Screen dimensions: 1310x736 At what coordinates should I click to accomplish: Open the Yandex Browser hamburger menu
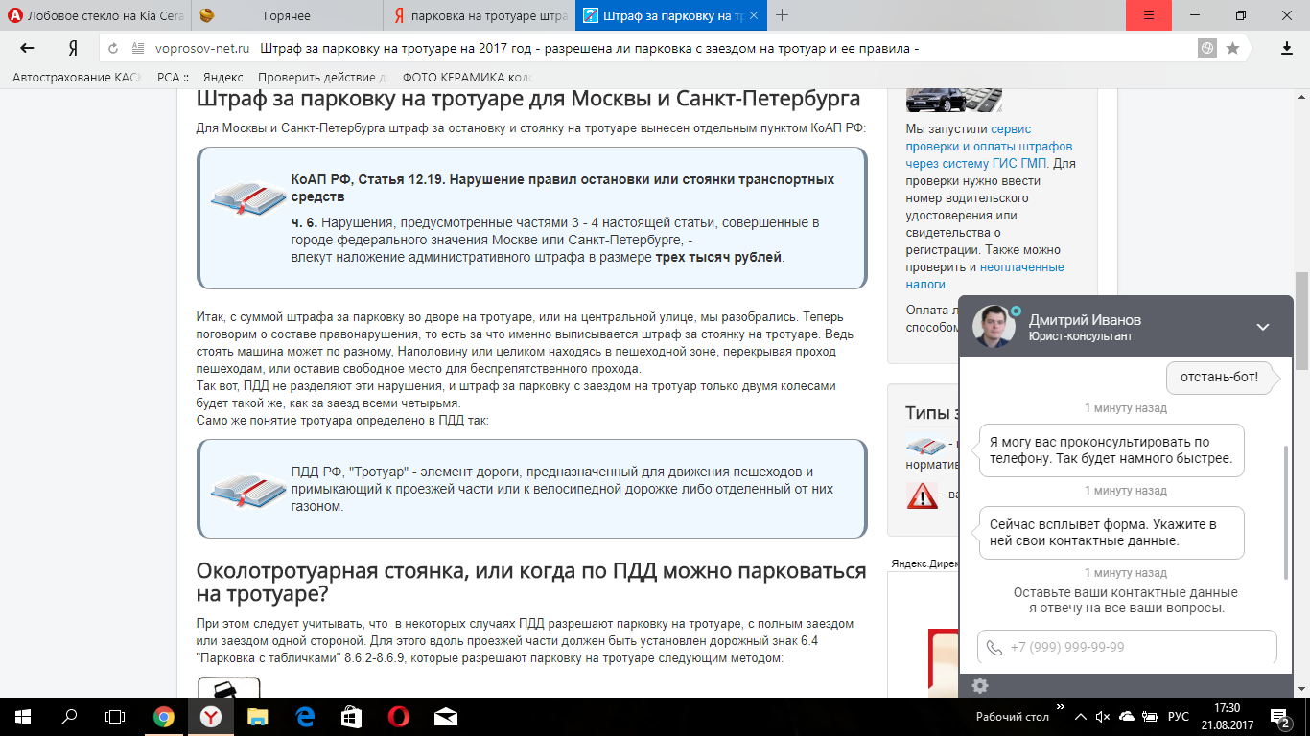[x=1150, y=15]
